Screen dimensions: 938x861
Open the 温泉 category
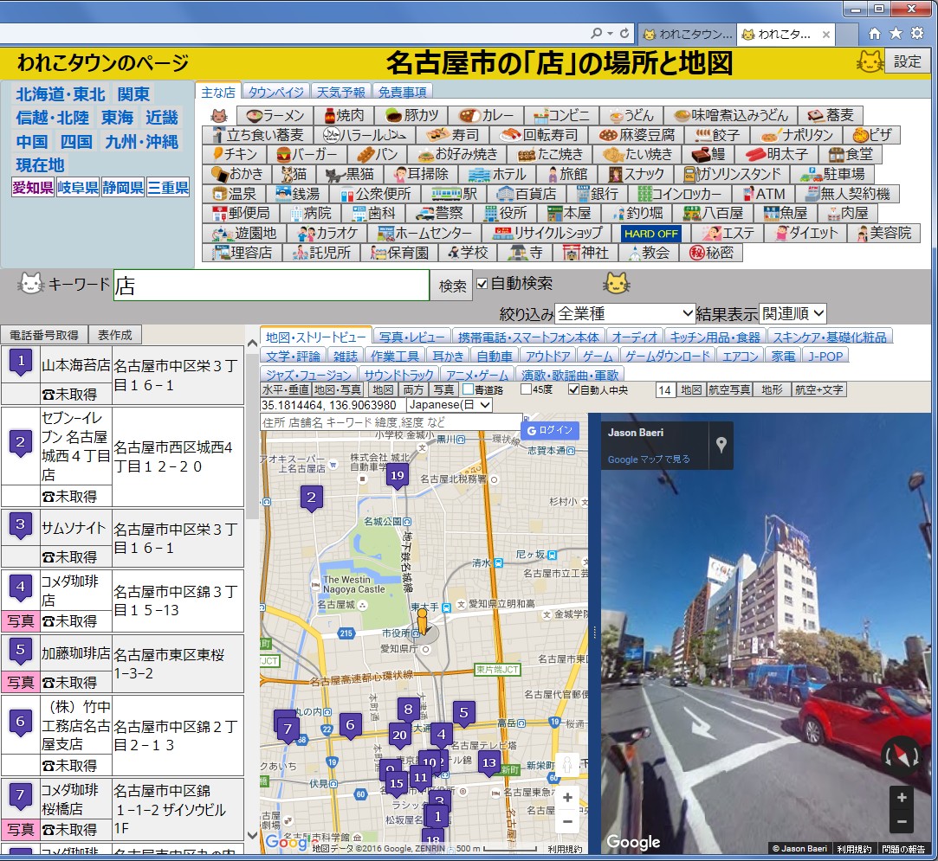(233, 194)
